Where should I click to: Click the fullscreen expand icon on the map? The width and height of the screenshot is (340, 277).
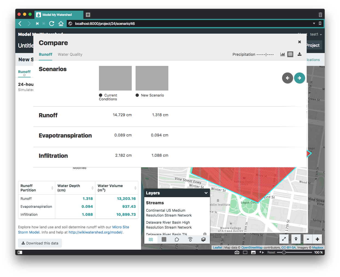(x=284, y=239)
